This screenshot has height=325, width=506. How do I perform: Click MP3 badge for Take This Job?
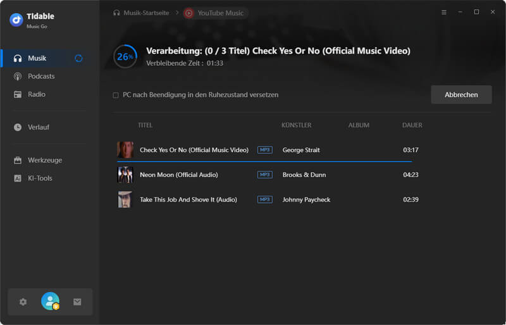pos(264,199)
